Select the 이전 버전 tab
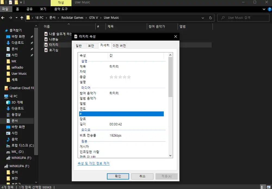Image resolution: width=272 pixels, height=189 pixels. tap(119, 46)
